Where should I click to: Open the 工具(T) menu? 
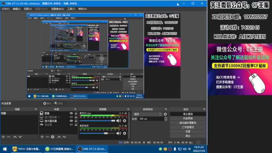point(71,9)
